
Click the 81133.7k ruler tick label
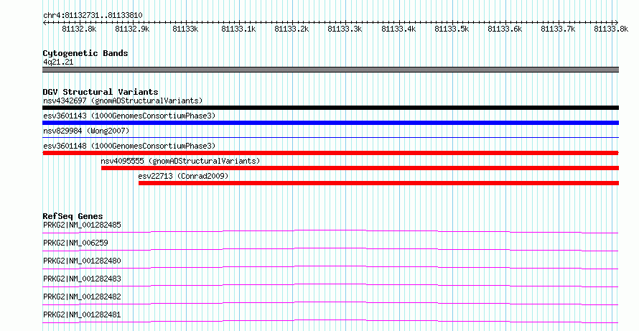tap(558, 29)
